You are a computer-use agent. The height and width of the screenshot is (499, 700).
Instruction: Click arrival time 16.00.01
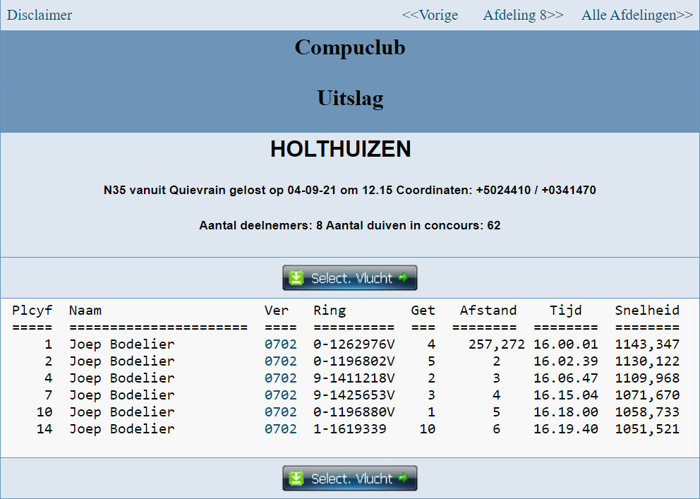coord(566,344)
